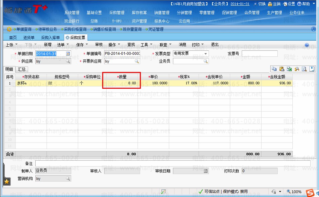Image resolution: width=319 pixels, height=197 pixels.
Task: Click the 注销 lock logout icon
Action: pyautogui.click(x=270, y=4)
